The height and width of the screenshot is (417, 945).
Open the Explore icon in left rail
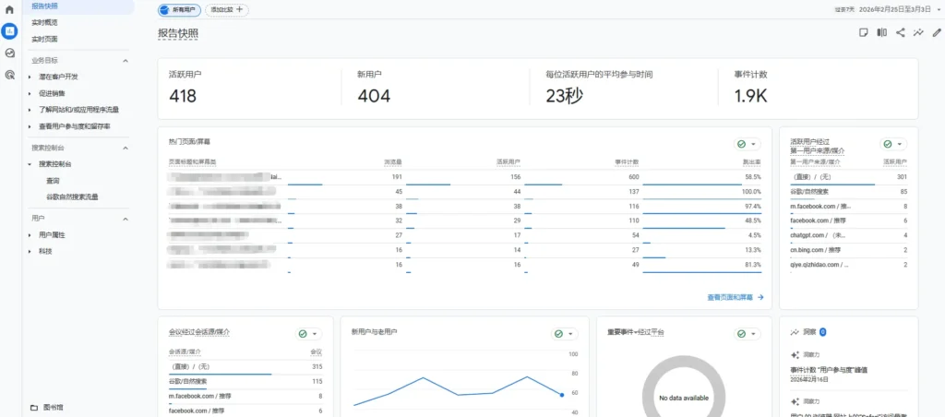(x=9, y=53)
